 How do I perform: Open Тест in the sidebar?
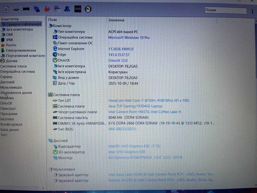4,135
